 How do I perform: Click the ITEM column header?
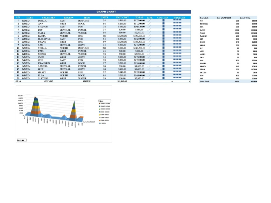tap(87, 18)
